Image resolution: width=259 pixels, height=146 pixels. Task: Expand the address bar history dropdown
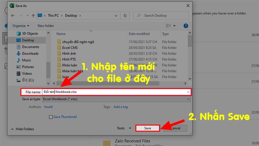[x=116, y=16]
